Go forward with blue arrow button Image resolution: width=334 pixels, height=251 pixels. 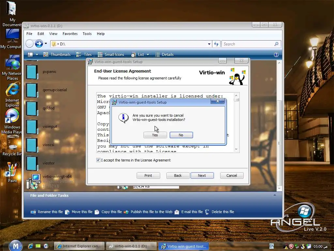point(39,44)
